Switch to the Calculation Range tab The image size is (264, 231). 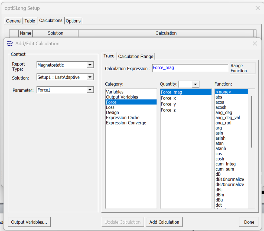pos(136,56)
